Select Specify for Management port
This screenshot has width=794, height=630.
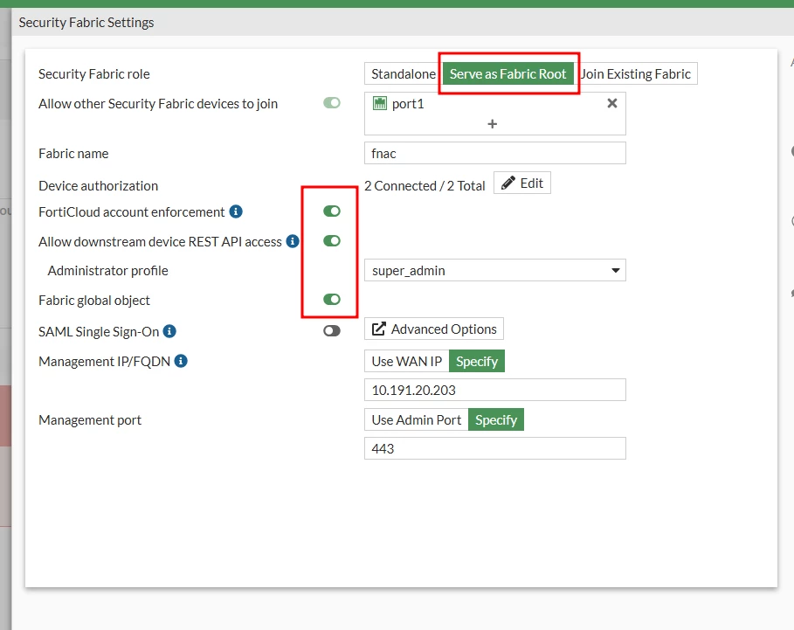coord(496,419)
